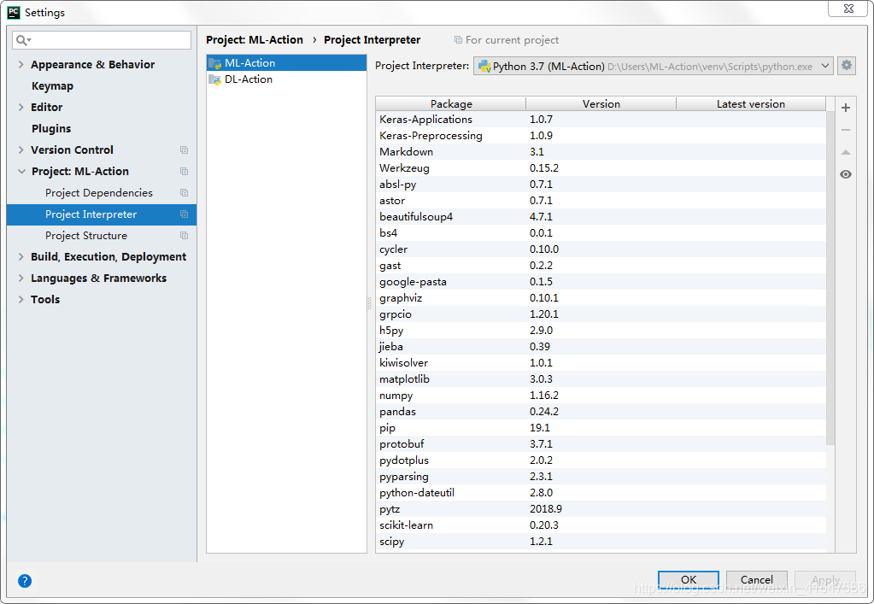Image resolution: width=874 pixels, height=604 pixels.
Task: Click the install package plus icon
Action: pos(846,108)
